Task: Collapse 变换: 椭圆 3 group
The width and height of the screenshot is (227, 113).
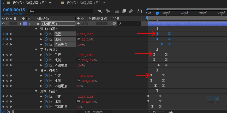Action: 36,50
